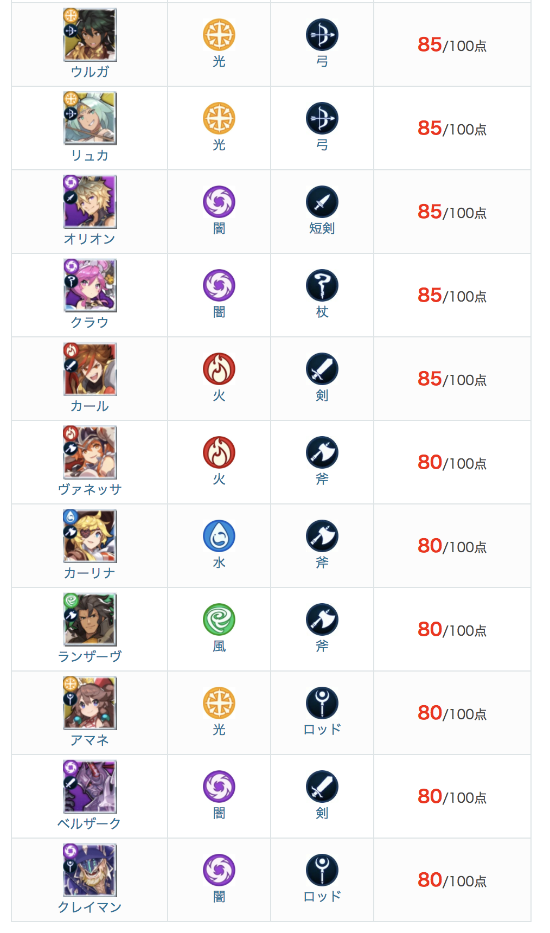The width and height of the screenshot is (550, 933).
Task: Open the カーリナ character portrait
Action: 89,536
